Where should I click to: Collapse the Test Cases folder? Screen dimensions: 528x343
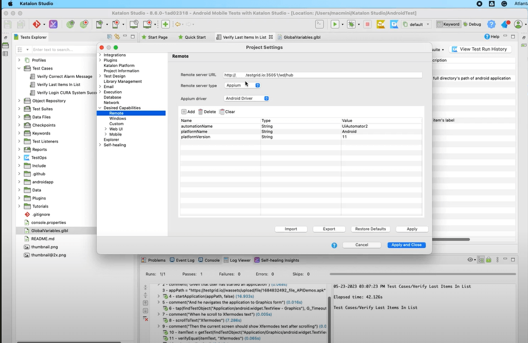tap(19, 68)
